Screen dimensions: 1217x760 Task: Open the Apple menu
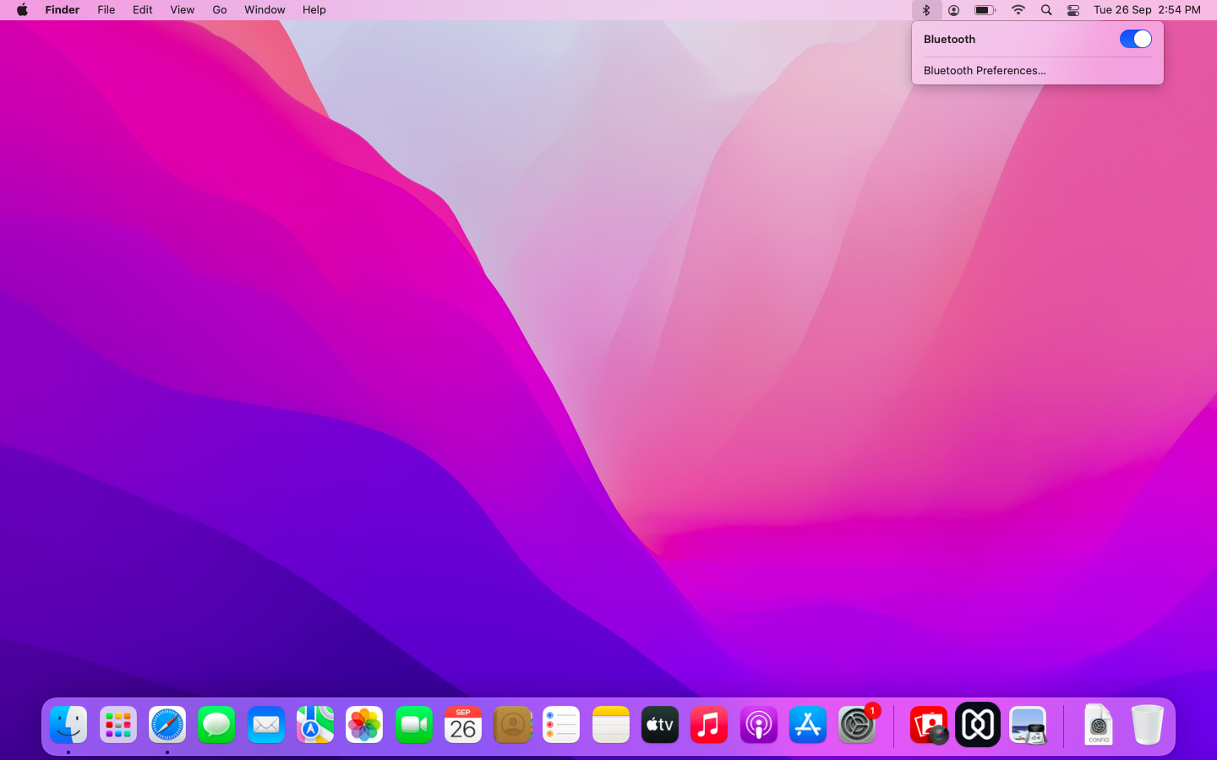point(22,10)
